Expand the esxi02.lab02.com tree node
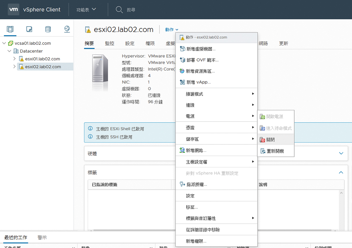This screenshot has width=352, height=248. click(x=14, y=66)
